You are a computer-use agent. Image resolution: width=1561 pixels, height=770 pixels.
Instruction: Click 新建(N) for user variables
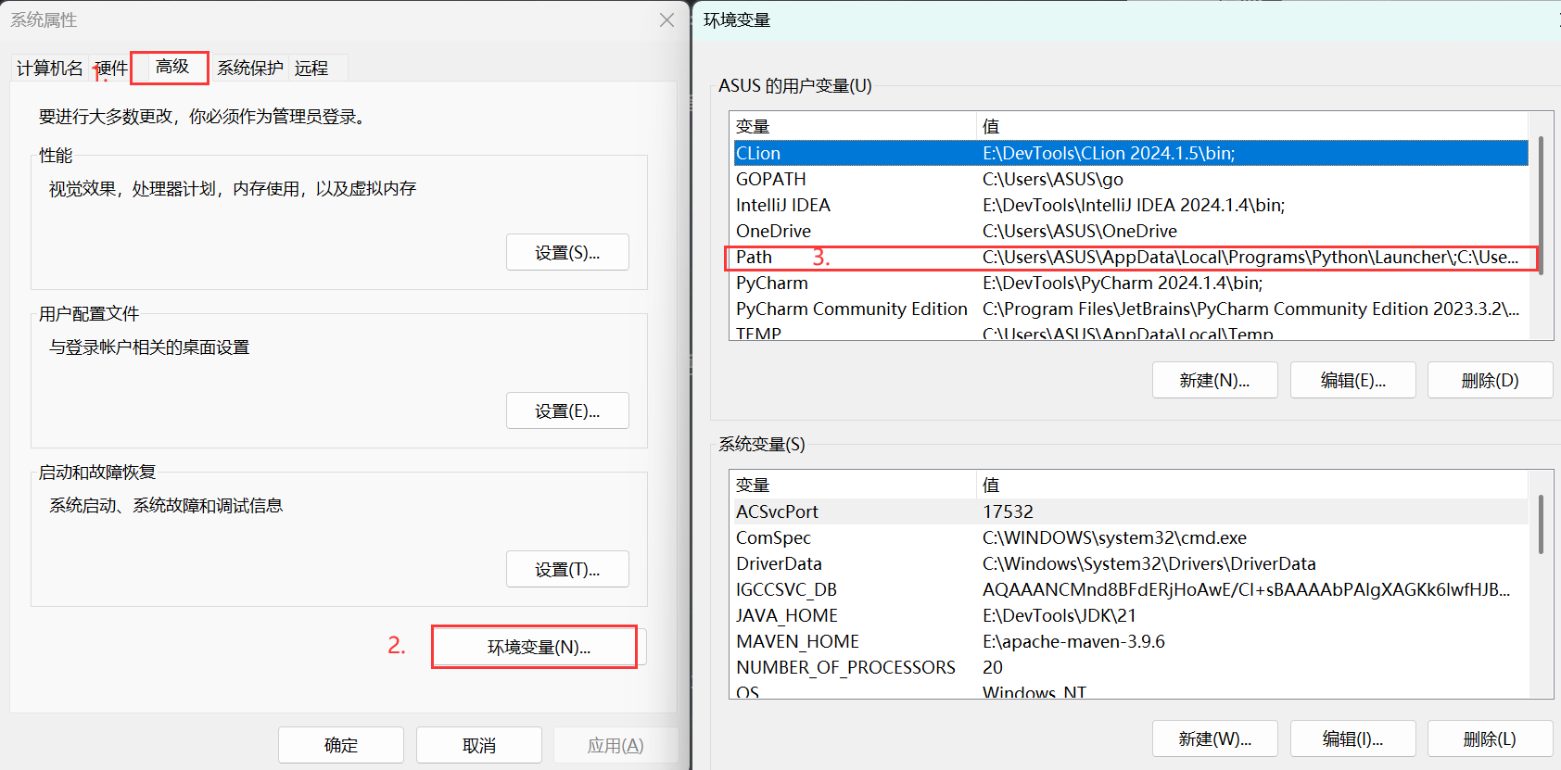click(1214, 380)
